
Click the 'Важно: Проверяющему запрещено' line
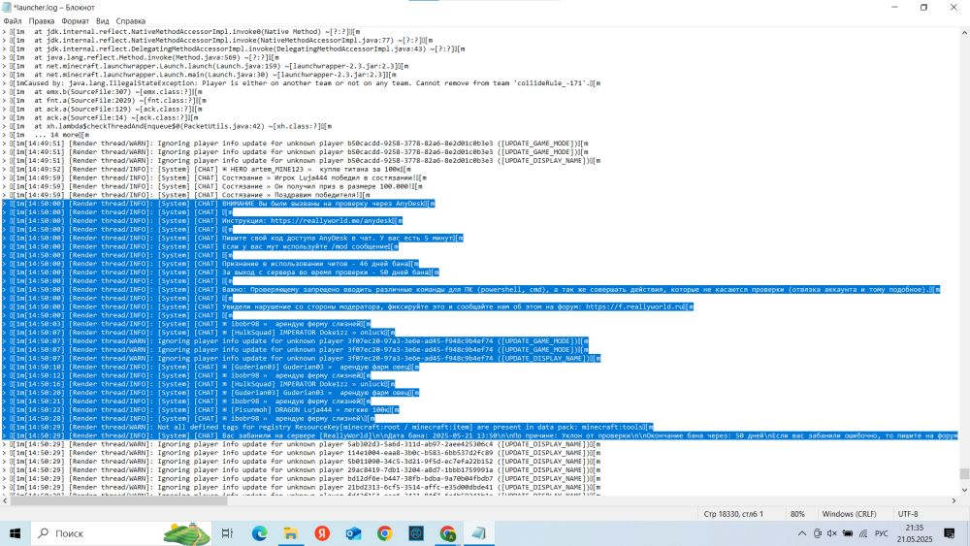click(x=471, y=289)
